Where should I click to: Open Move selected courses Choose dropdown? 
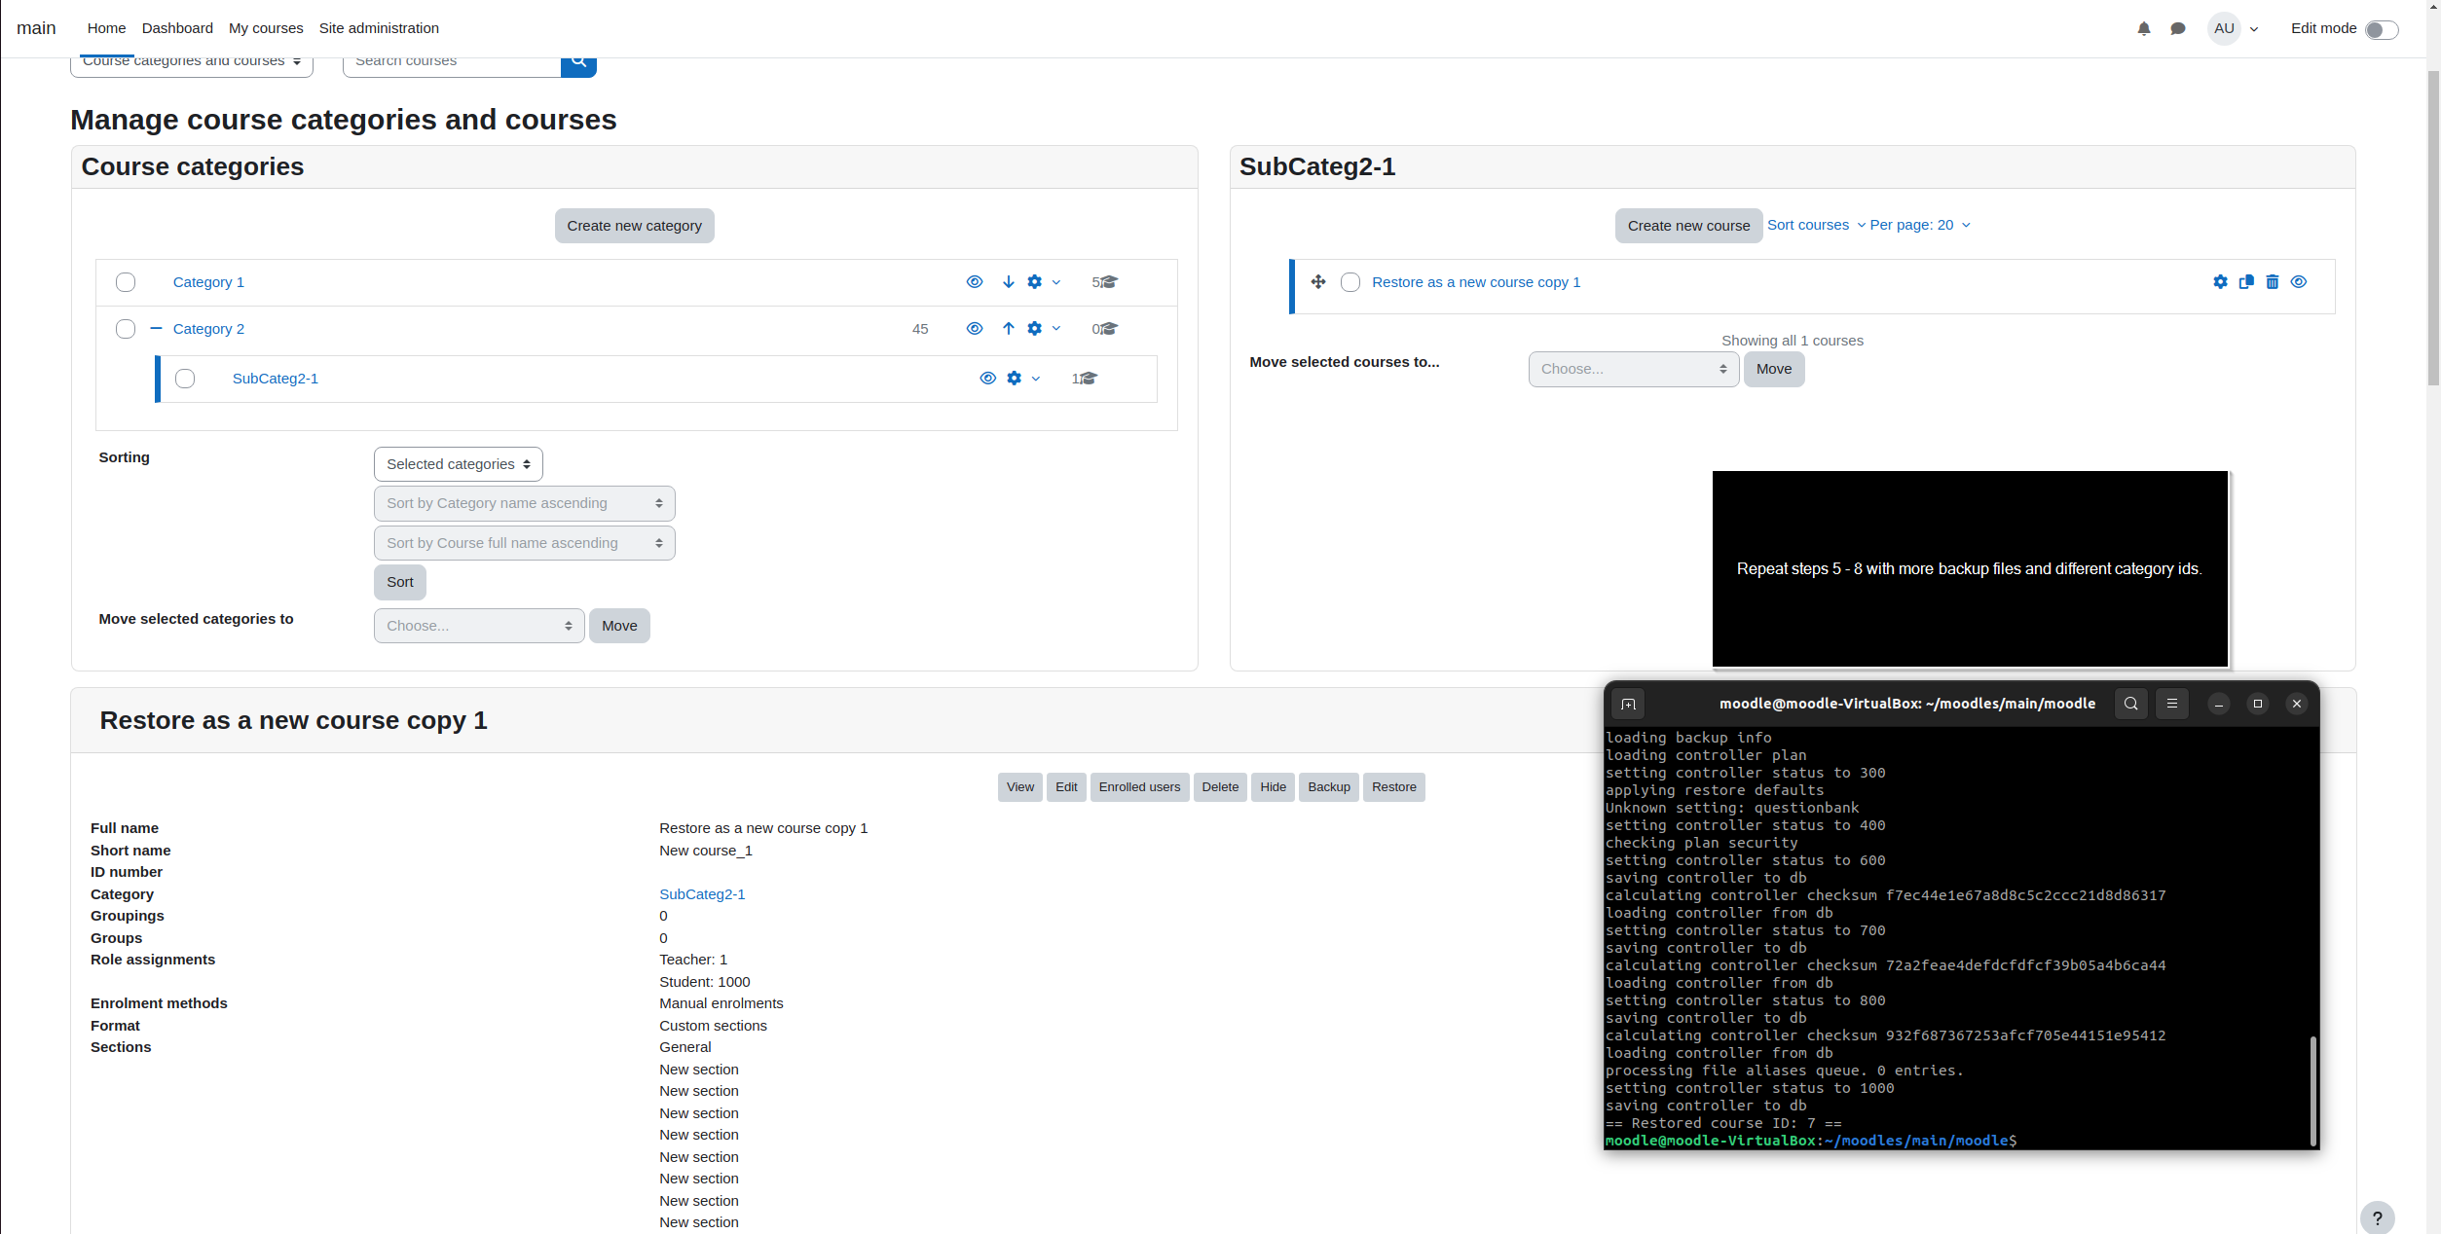(x=1634, y=369)
